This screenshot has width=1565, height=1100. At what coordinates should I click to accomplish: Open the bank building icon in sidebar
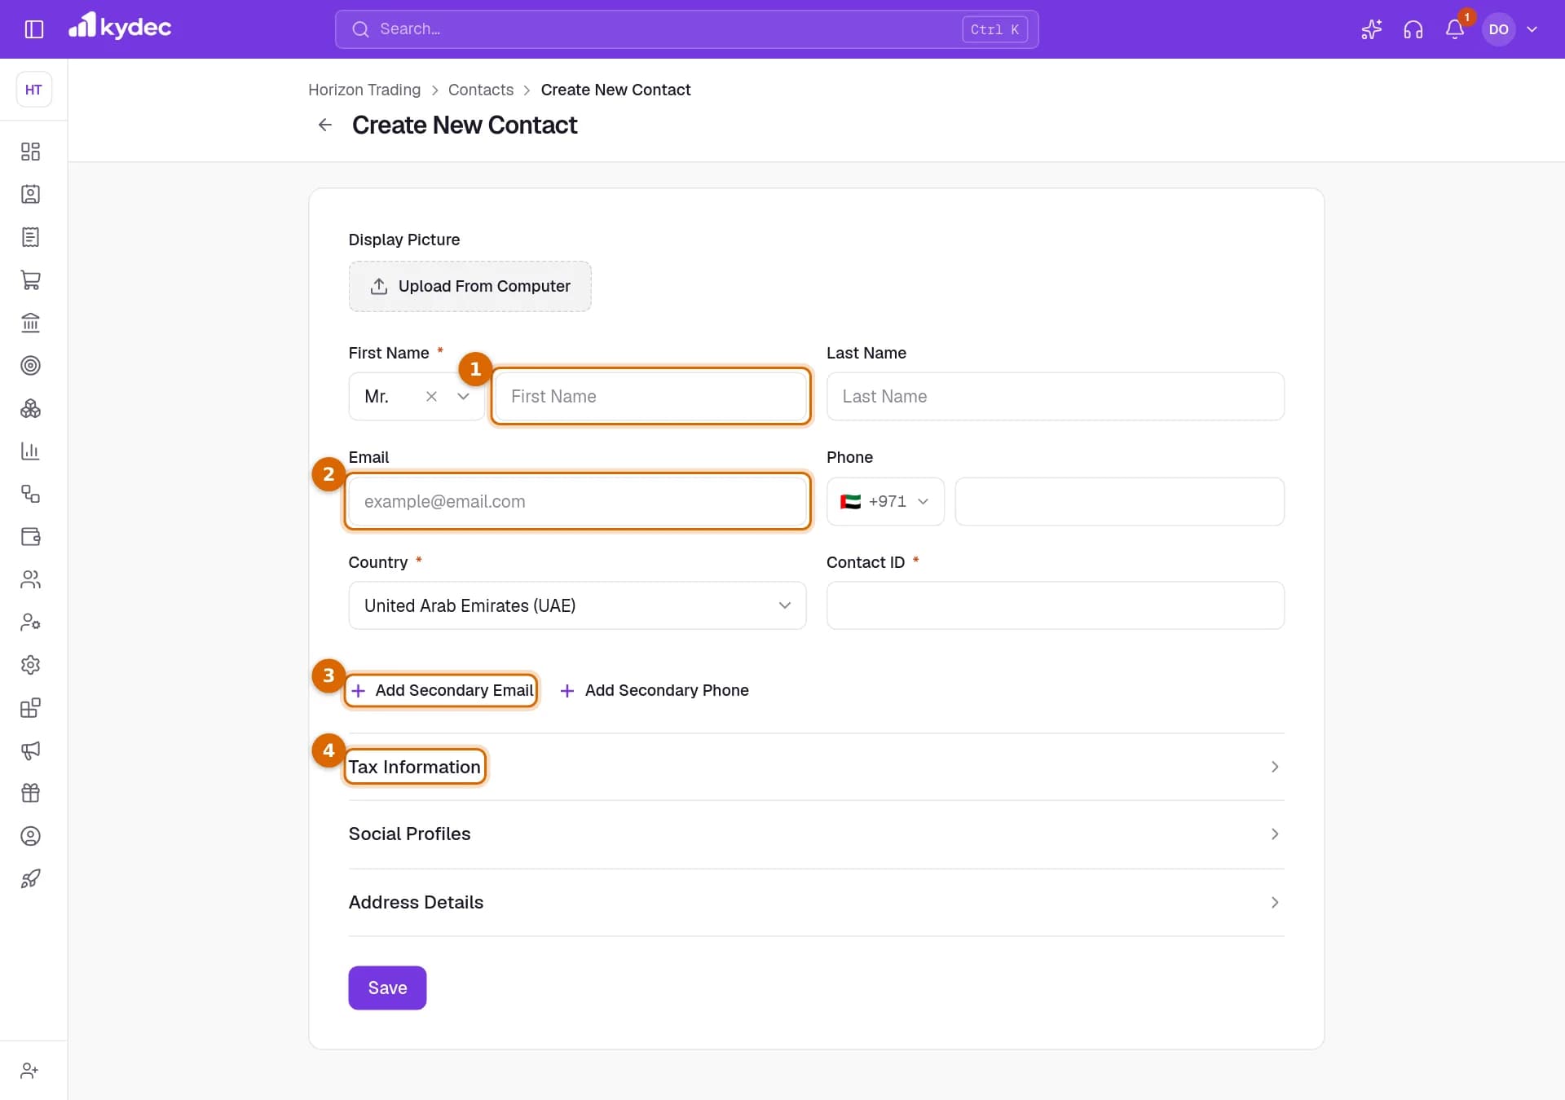tap(30, 323)
